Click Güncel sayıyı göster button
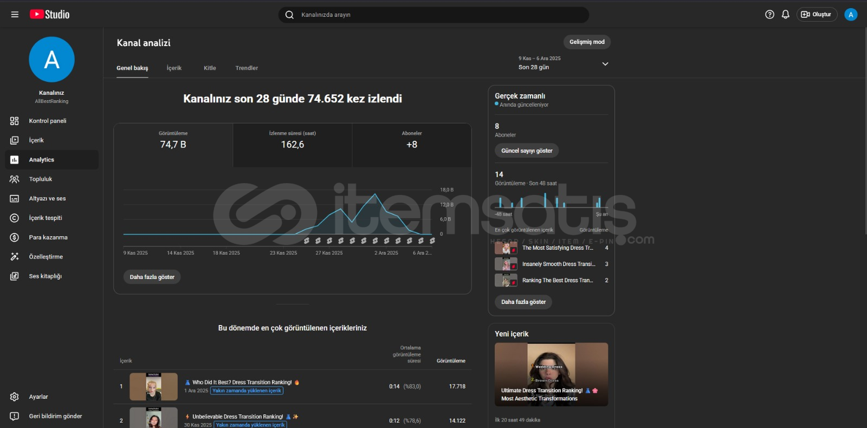 coord(527,151)
